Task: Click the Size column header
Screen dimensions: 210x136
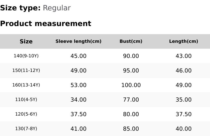Action: click(26, 41)
